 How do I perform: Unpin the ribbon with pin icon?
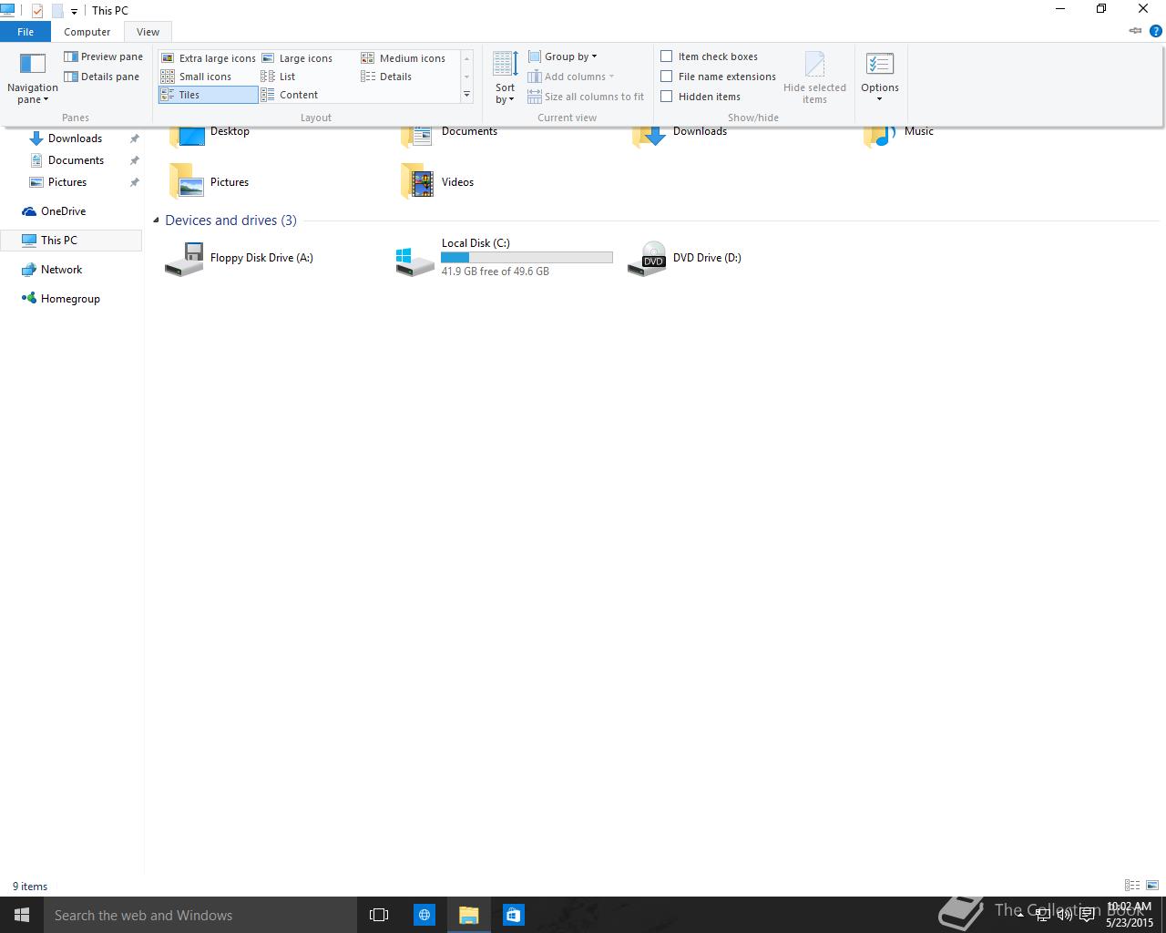(1135, 31)
